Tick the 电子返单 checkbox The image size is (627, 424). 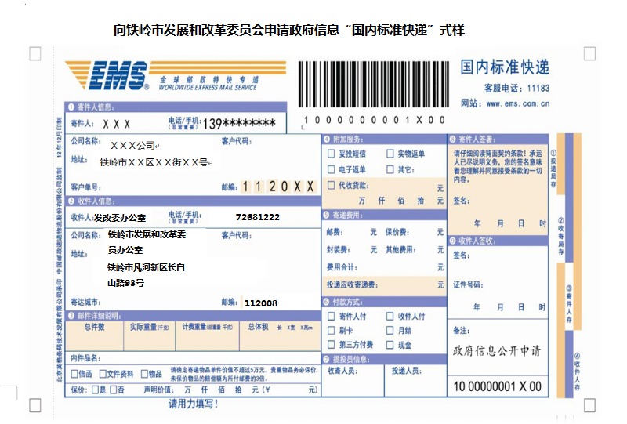332,169
